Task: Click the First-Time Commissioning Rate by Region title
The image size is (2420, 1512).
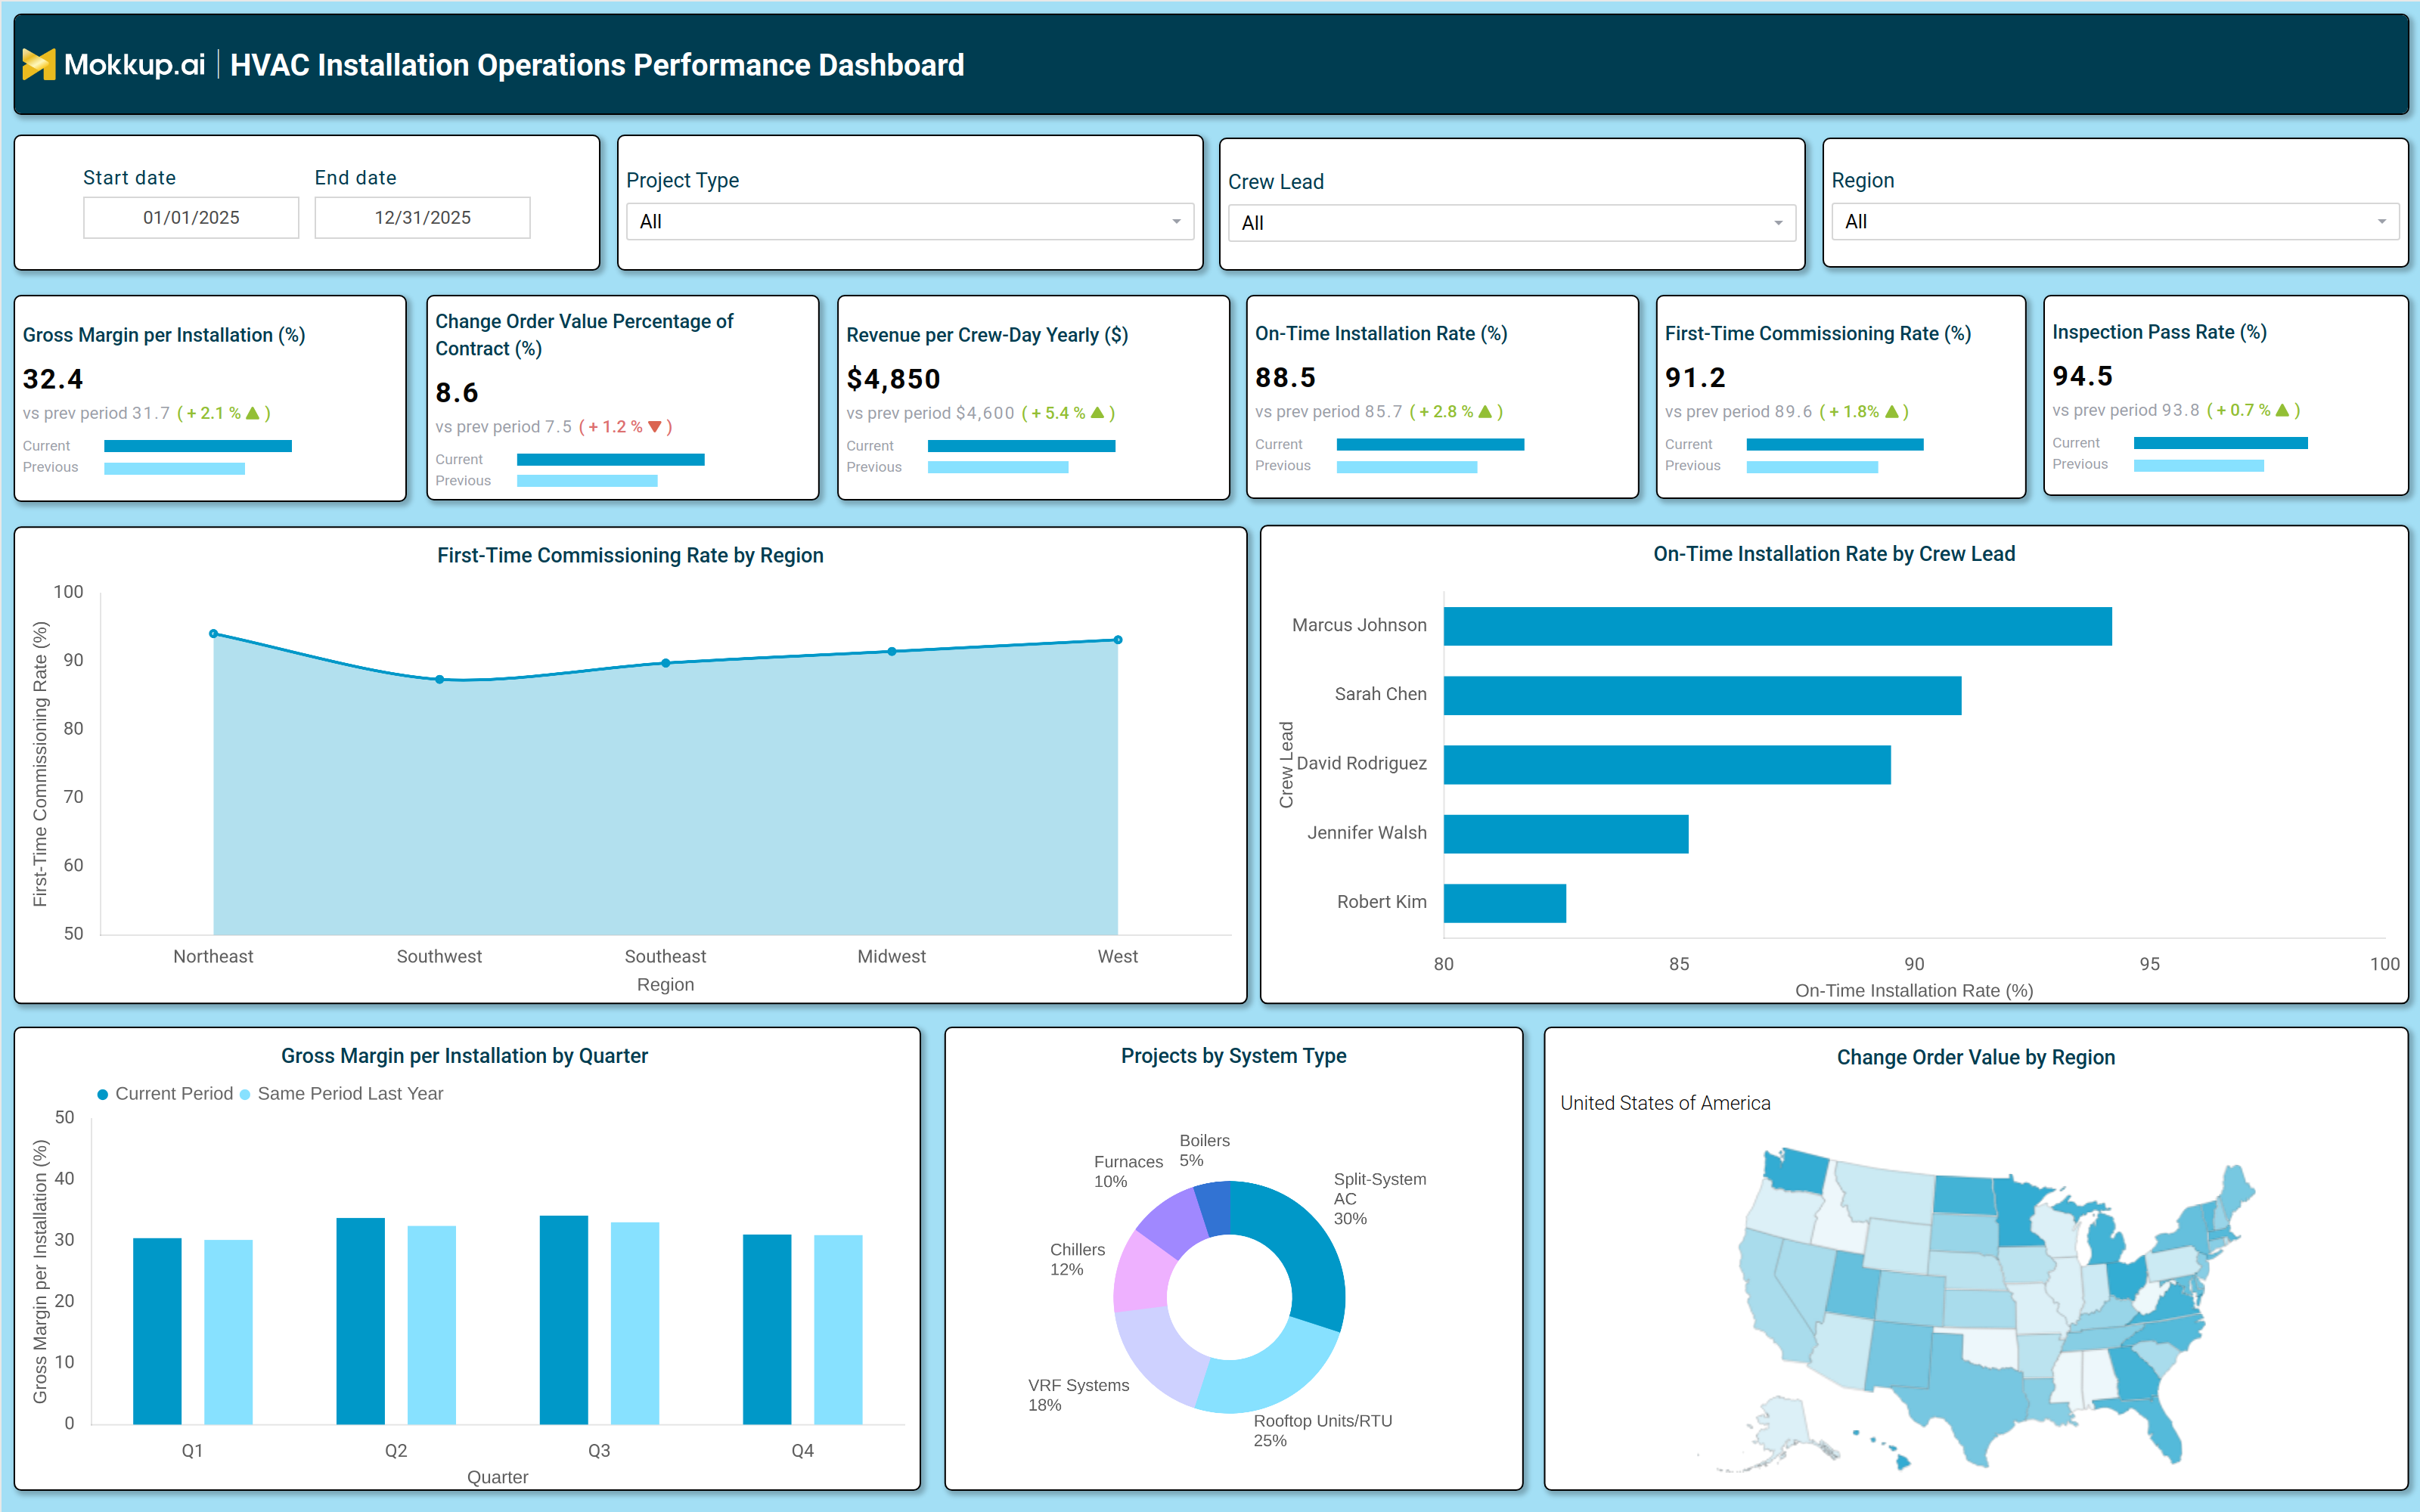Action: click(630, 556)
